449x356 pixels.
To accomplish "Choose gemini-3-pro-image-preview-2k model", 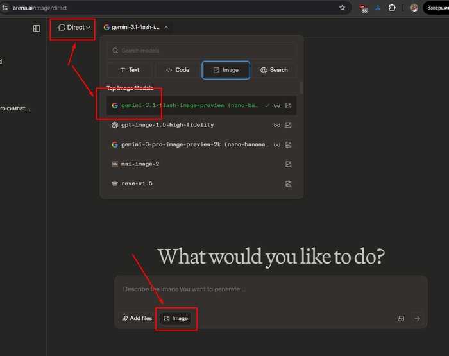I will [201, 144].
